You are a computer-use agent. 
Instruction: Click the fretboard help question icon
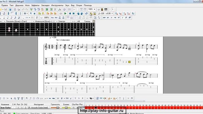(x=94, y=21)
